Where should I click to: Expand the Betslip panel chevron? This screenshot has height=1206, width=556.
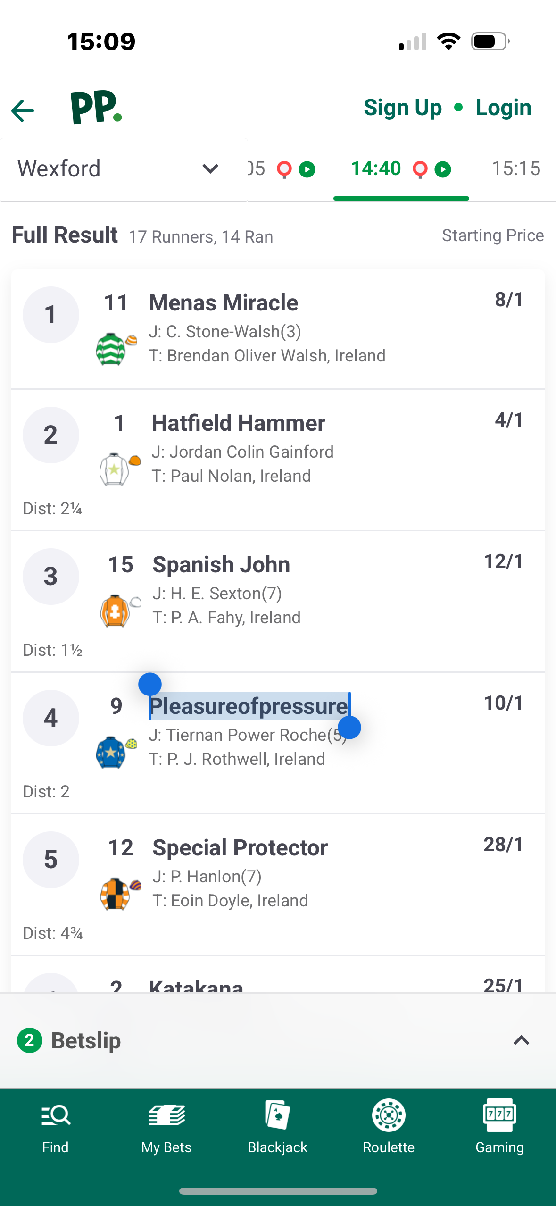pyautogui.click(x=521, y=1040)
